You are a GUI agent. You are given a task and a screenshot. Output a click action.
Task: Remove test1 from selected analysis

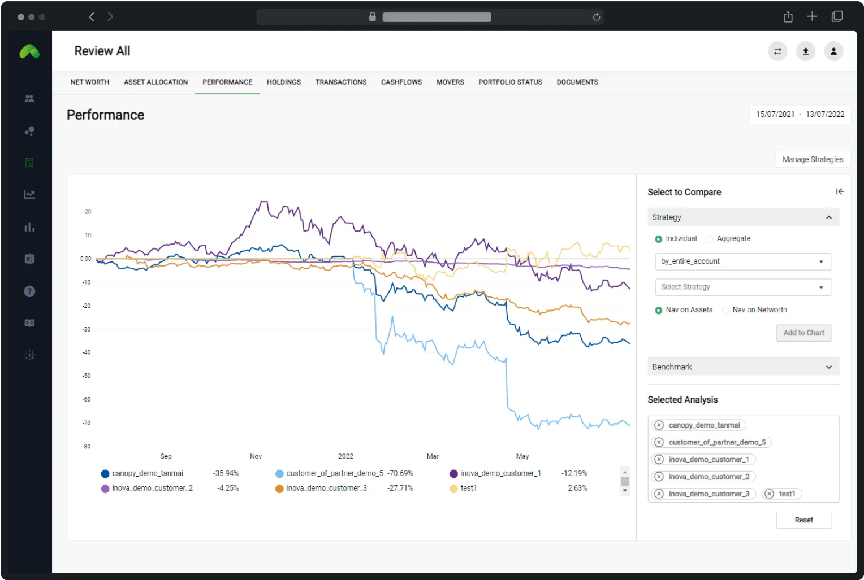tap(769, 494)
